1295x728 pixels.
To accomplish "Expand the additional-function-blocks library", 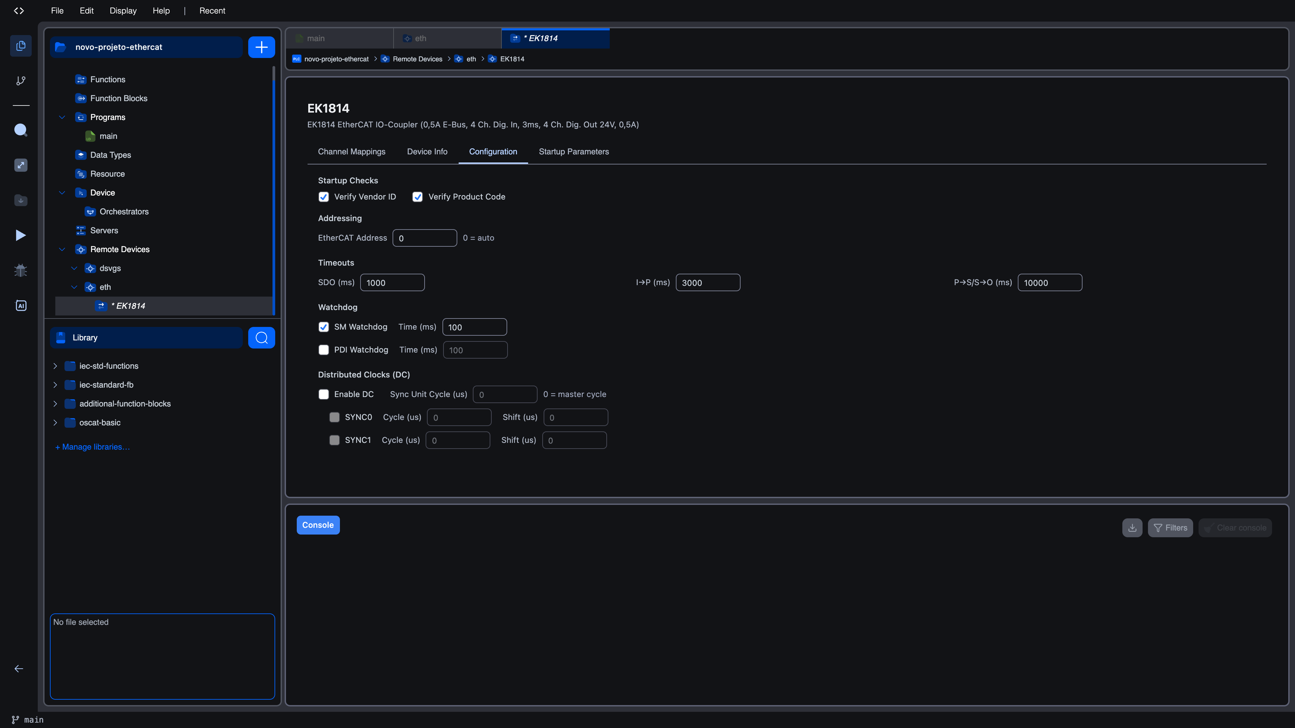I will point(55,404).
